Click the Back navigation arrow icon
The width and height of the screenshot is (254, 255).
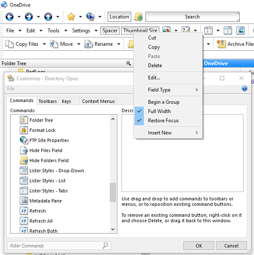tap(9, 17)
